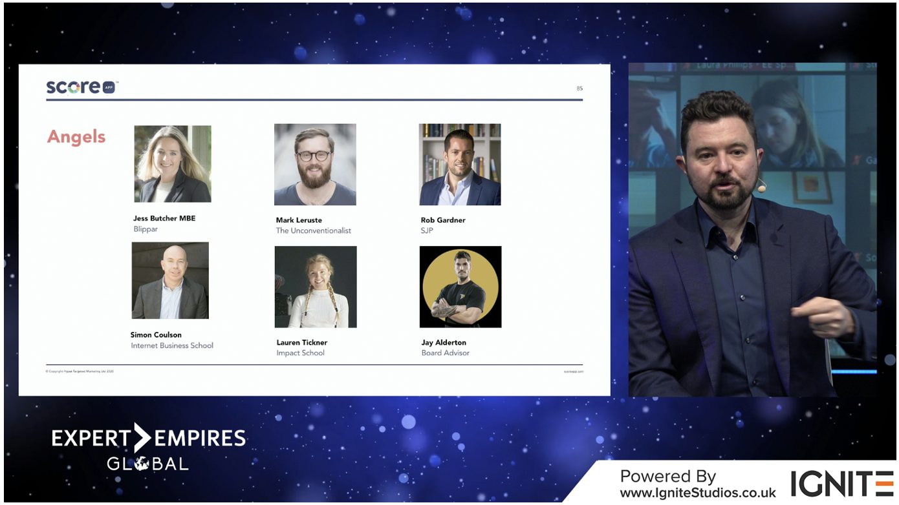
Task: Click the Angels slide heading
Action: pos(76,137)
